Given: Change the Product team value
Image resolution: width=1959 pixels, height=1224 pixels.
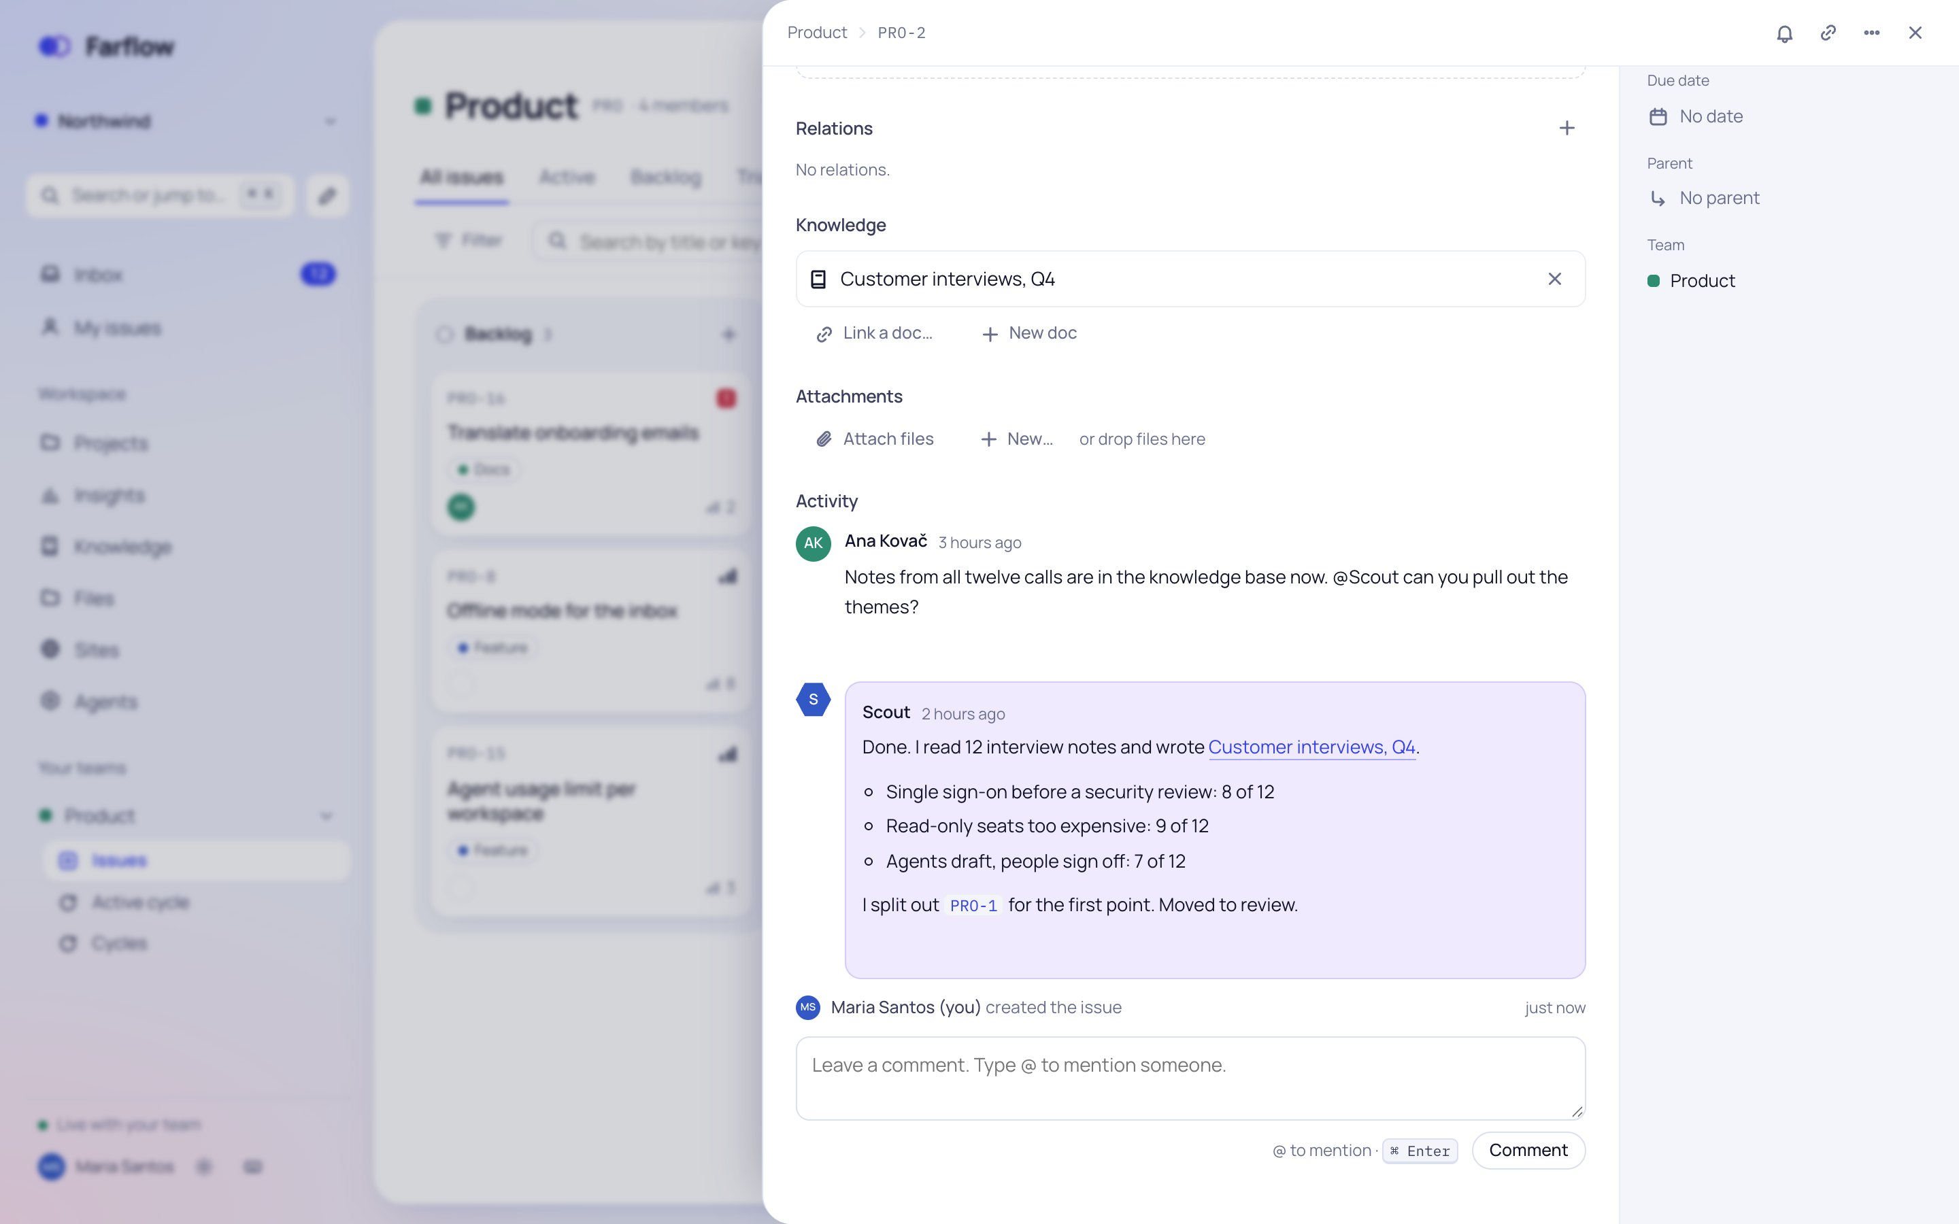Looking at the screenshot, I should click(1691, 281).
